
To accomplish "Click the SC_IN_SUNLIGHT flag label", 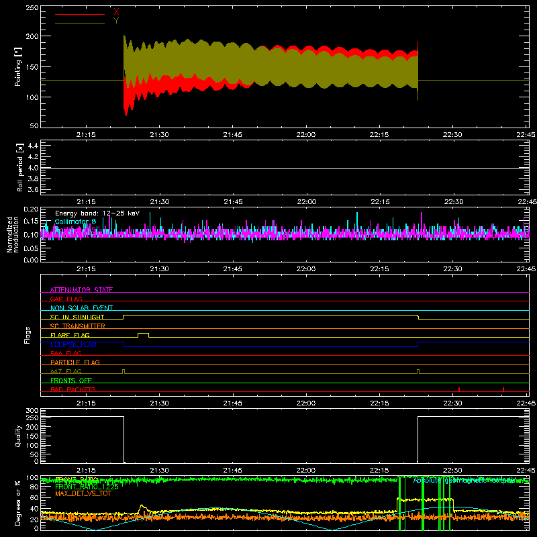I will (77, 317).
